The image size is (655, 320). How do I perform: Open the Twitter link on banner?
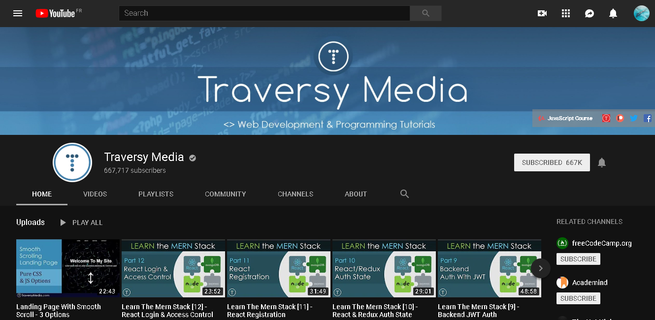click(634, 118)
